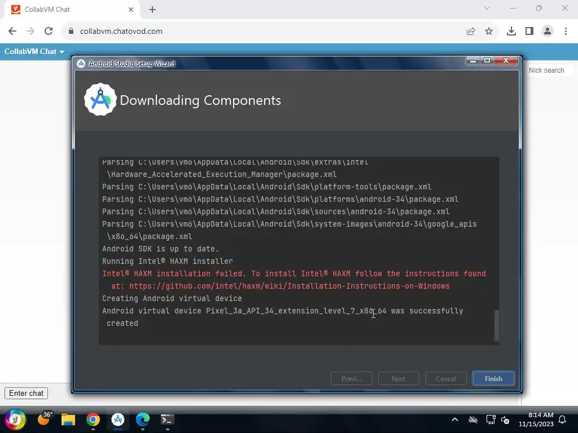Viewport: 578px width, 433px height.
Task: Select the CollabVM Chat browser tab
Action: (x=72, y=10)
